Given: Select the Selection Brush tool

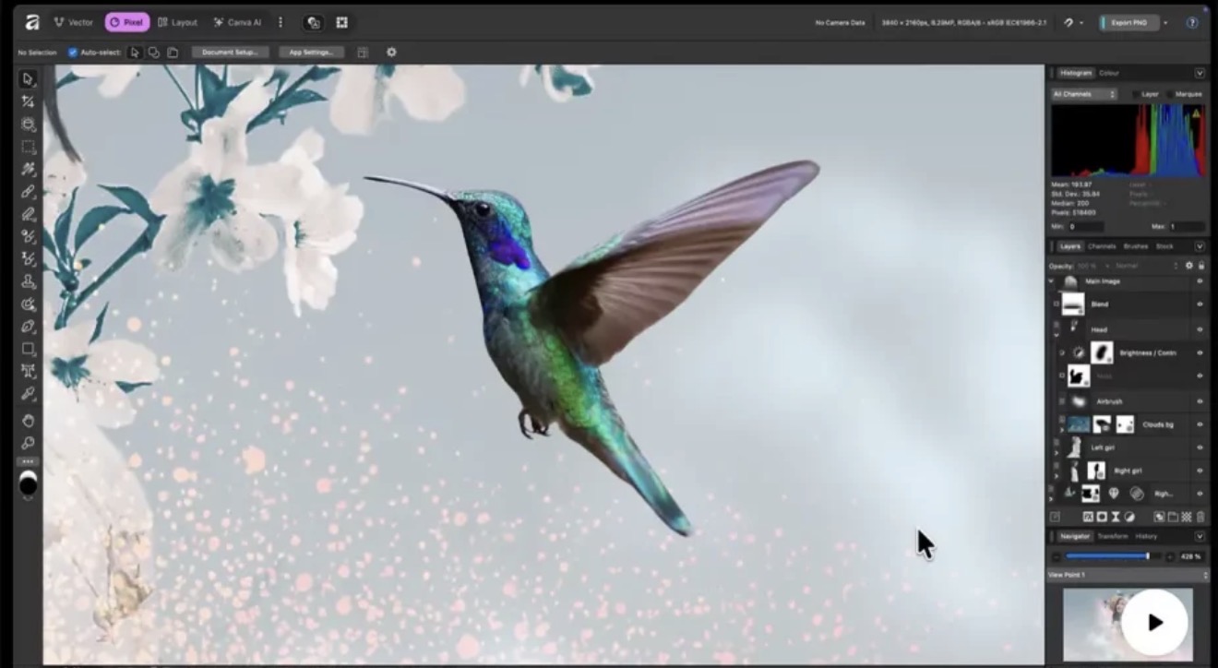Looking at the screenshot, I should 28,125.
